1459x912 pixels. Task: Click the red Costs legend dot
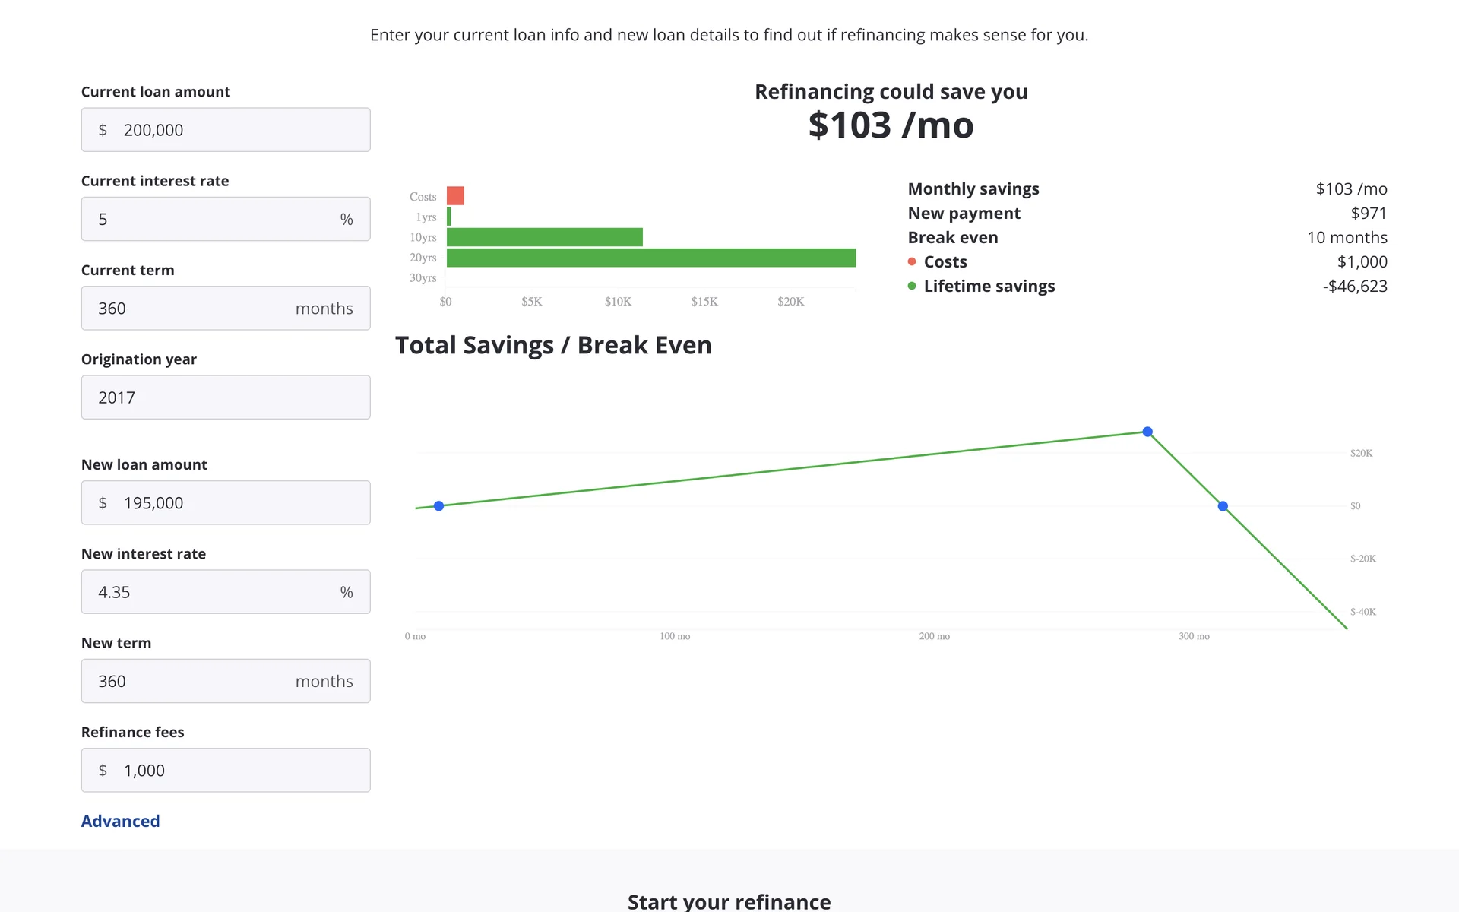912,261
